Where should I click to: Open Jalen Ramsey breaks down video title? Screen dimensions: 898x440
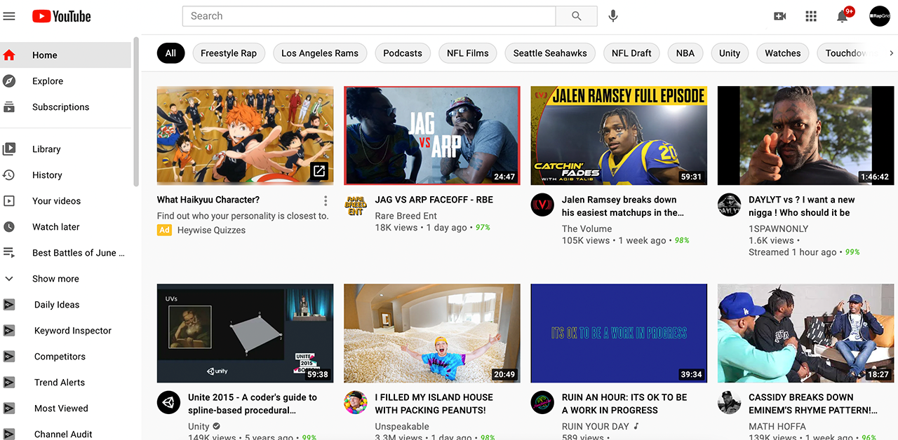point(623,206)
